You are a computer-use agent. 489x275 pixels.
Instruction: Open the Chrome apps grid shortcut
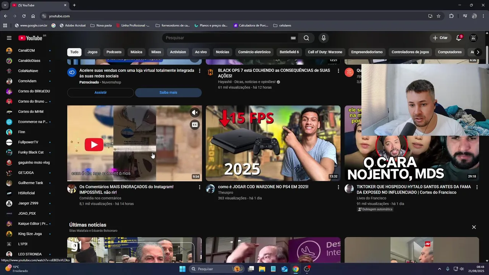(x=5, y=26)
